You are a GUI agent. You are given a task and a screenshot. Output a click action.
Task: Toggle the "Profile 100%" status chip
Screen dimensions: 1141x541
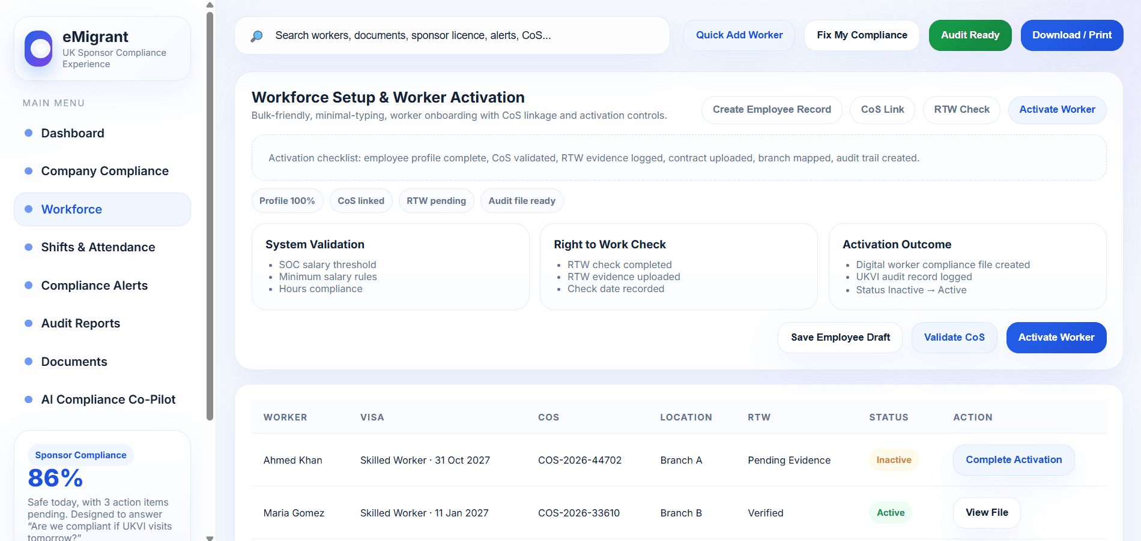[x=287, y=200]
